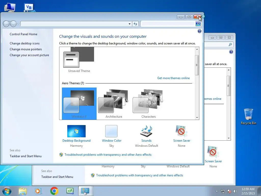Show hidden tray icons arrow

pos(217,191)
